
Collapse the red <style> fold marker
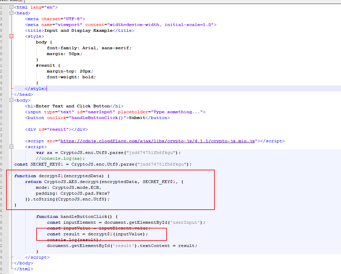click(x=12, y=36)
